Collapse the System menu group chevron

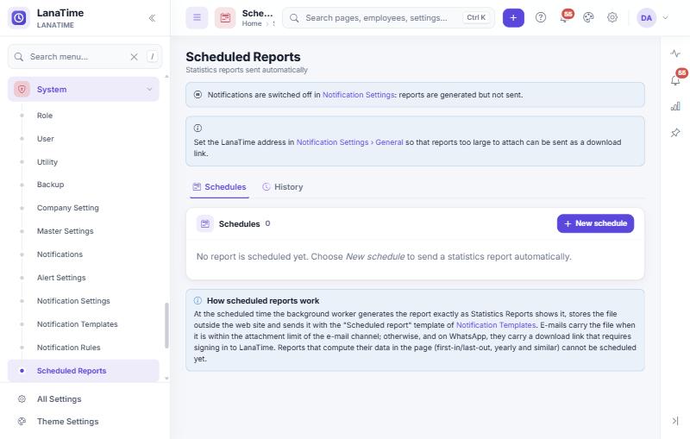pos(149,90)
